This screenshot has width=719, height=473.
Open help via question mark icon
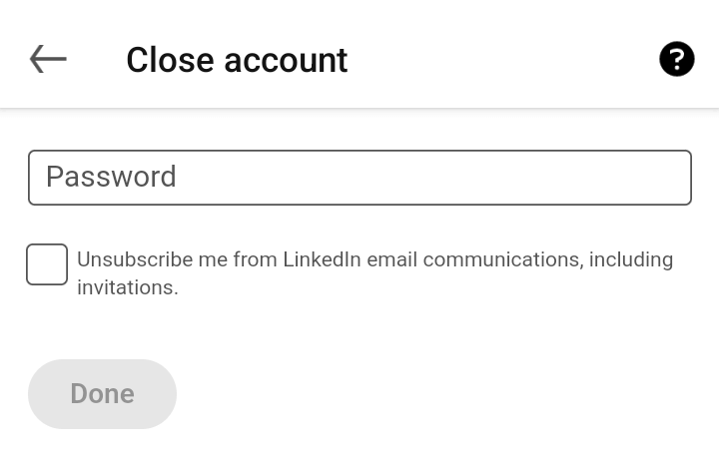[676, 60]
